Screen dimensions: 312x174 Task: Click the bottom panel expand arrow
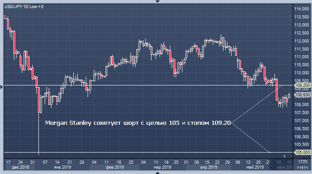pyautogui.click(x=157, y=173)
